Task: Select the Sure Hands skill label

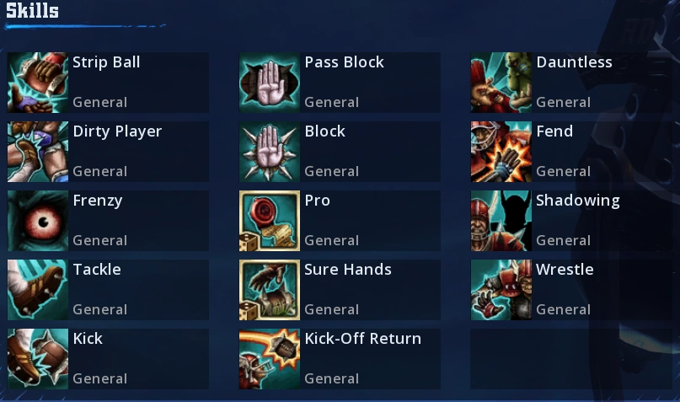Action: click(348, 270)
